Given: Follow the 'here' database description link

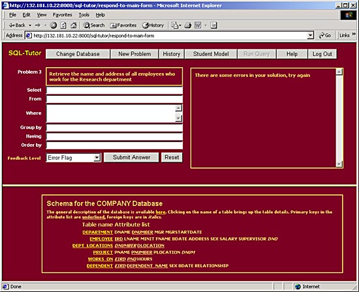Looking at the screenshot, I should pos(161,212).
